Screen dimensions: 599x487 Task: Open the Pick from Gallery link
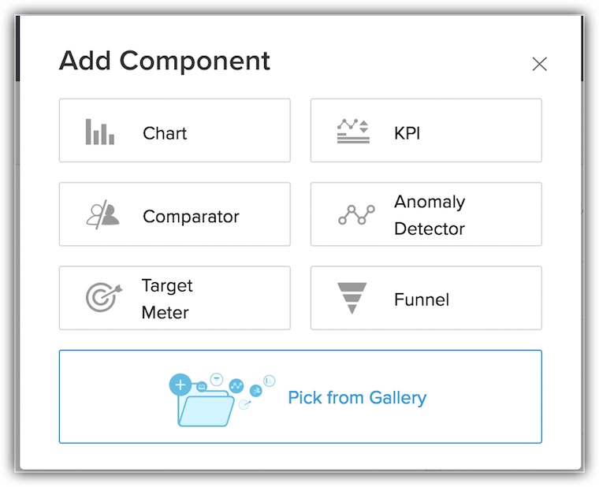click(x=357, y=397)
